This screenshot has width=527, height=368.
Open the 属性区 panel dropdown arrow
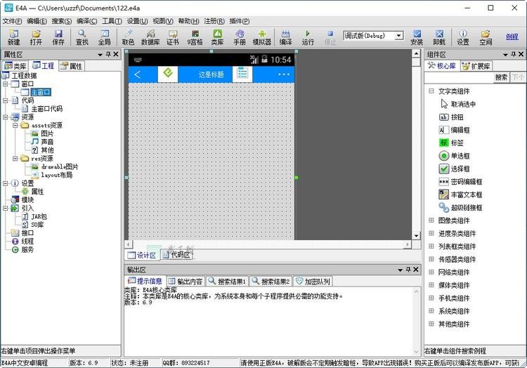point(100,55)
